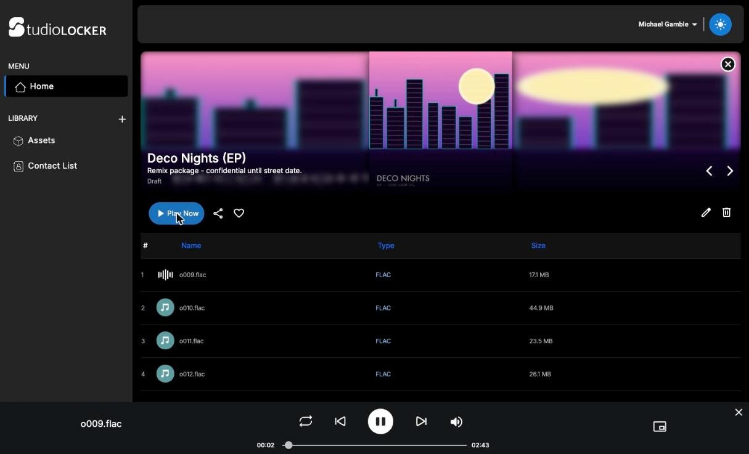Click the music note icon for o011.flac

click(x=165, y=341)
